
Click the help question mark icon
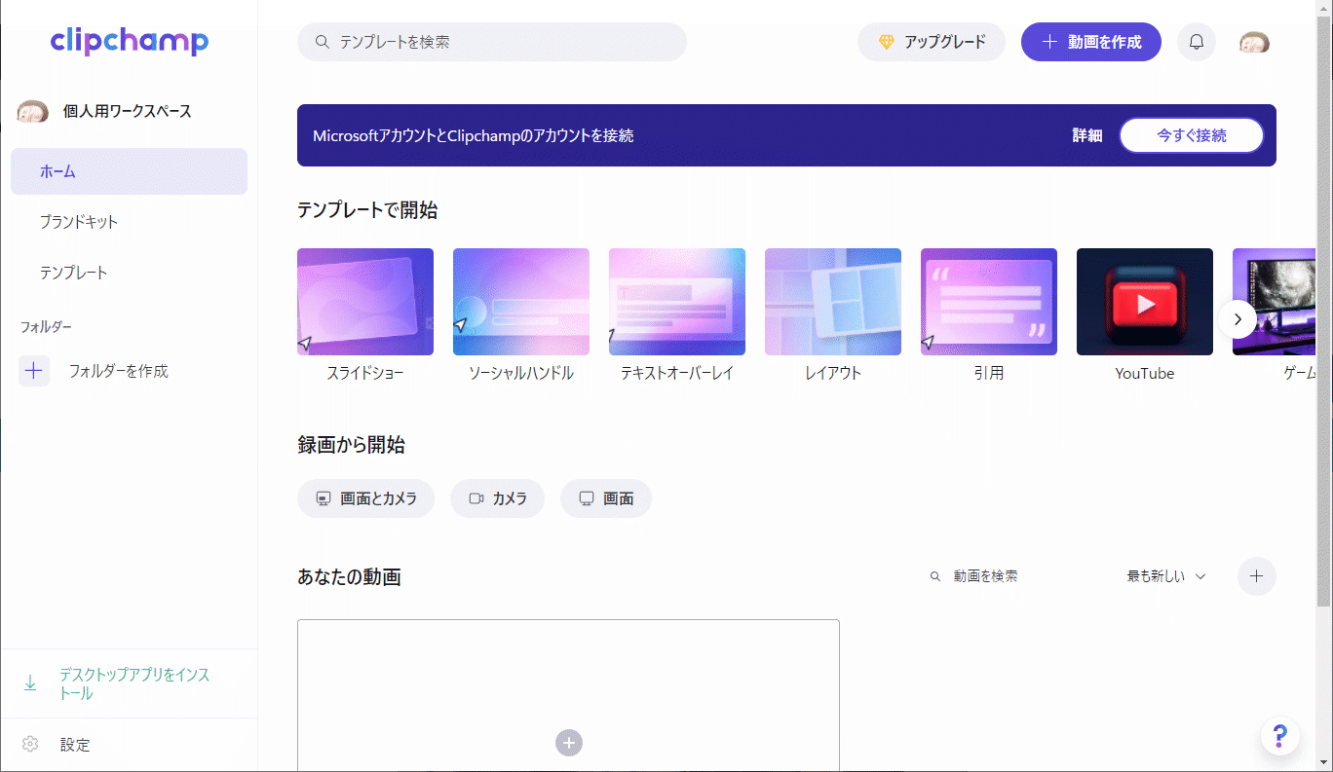click(x=1279, y=736)
